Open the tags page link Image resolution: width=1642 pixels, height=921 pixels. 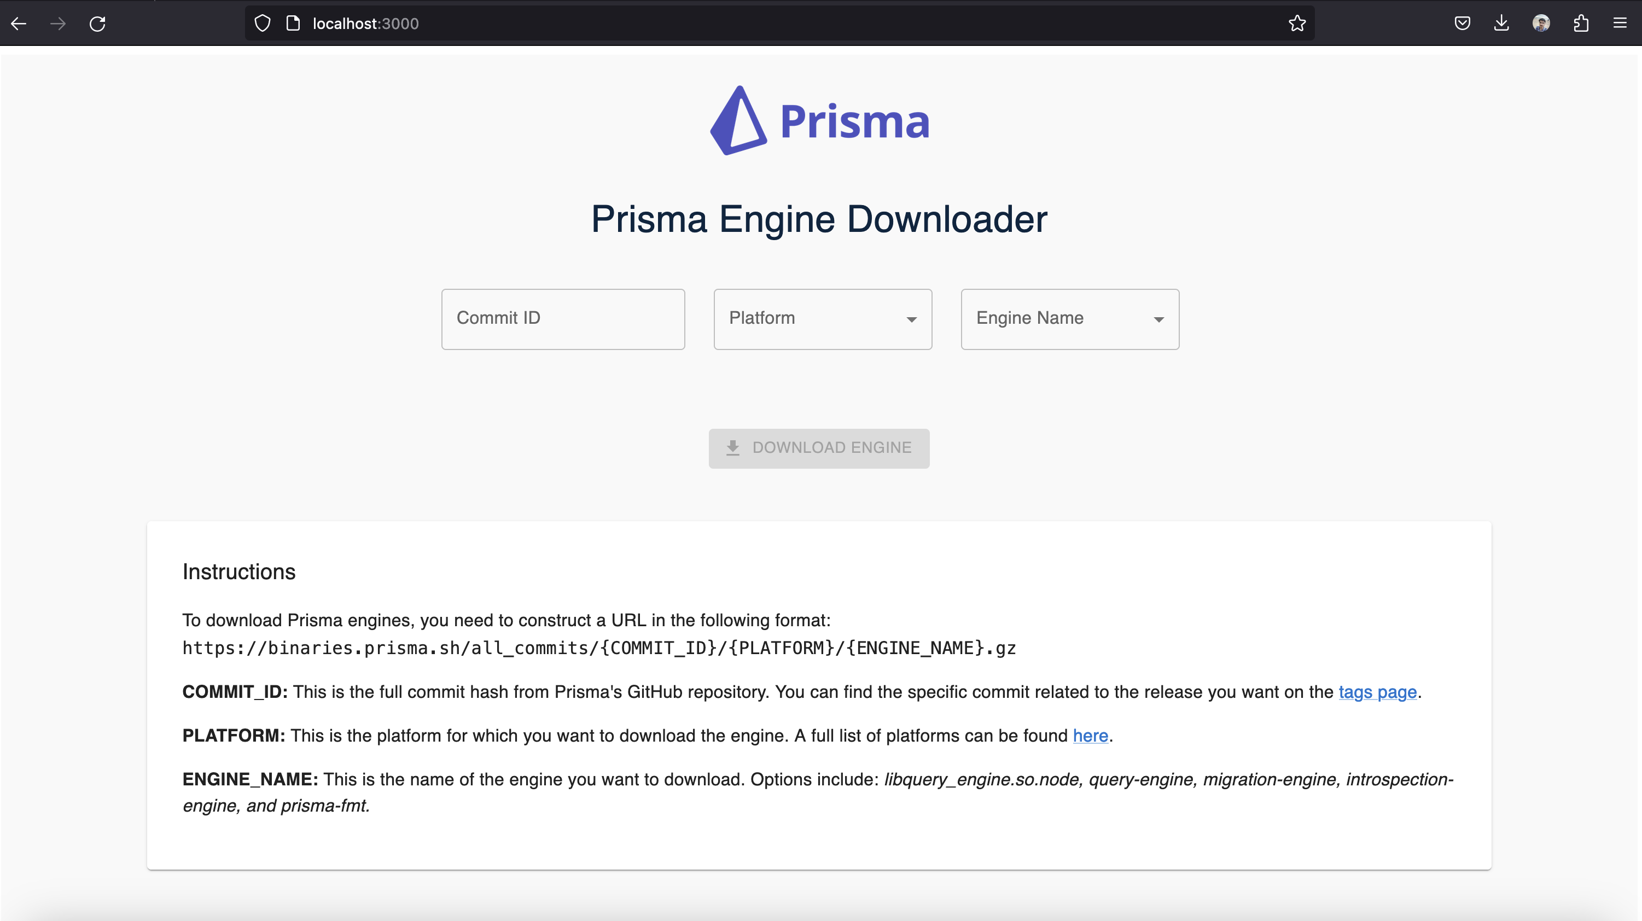point(1377,692)
